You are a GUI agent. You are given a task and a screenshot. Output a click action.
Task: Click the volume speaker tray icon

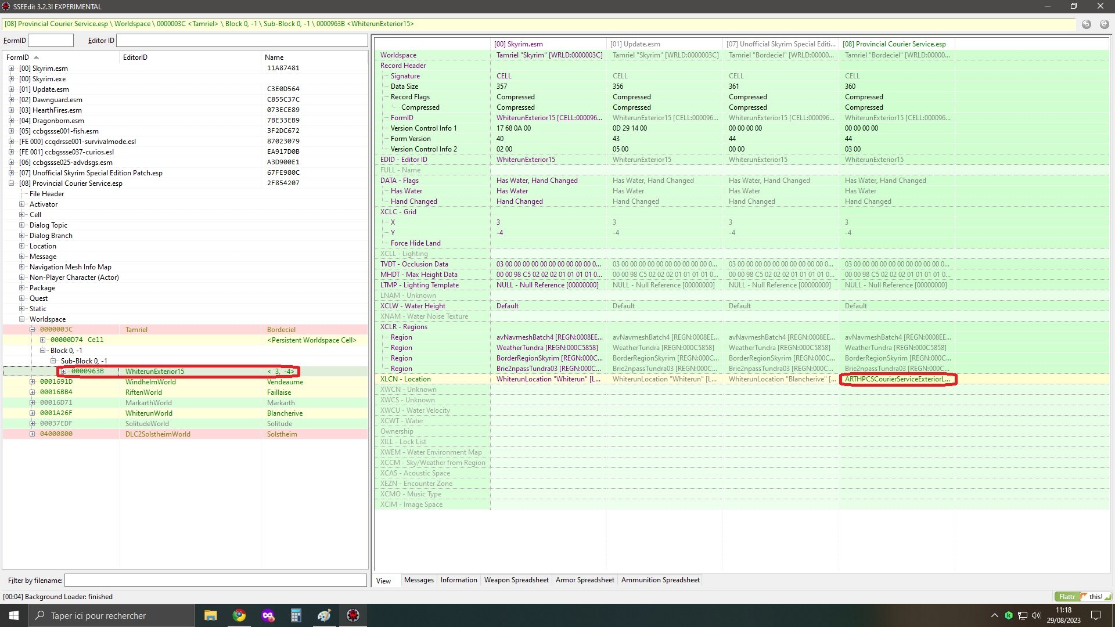pos(1036,615)
